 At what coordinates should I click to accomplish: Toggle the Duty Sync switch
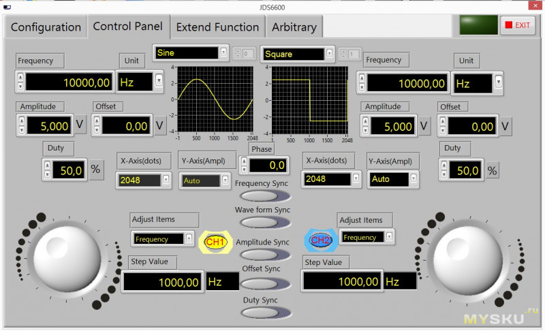pyautogui.click(x=262, y=313)
